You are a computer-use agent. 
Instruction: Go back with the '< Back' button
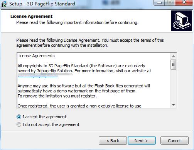pyautogui.click(x=113, y=141)
